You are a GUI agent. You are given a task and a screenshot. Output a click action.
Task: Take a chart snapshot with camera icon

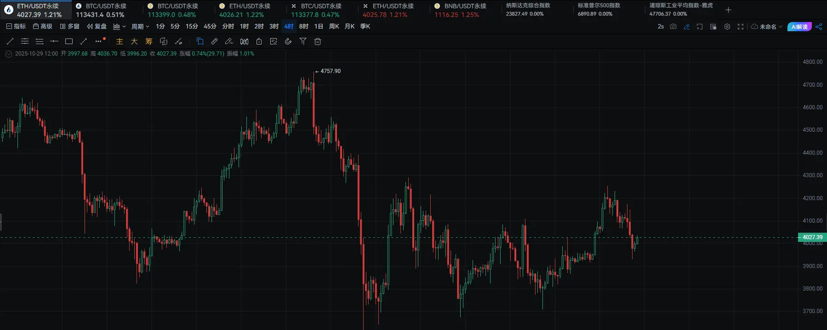point(673,27)
